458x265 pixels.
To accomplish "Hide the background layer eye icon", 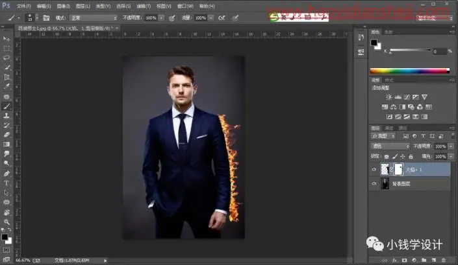I will (x=374, y=183).
